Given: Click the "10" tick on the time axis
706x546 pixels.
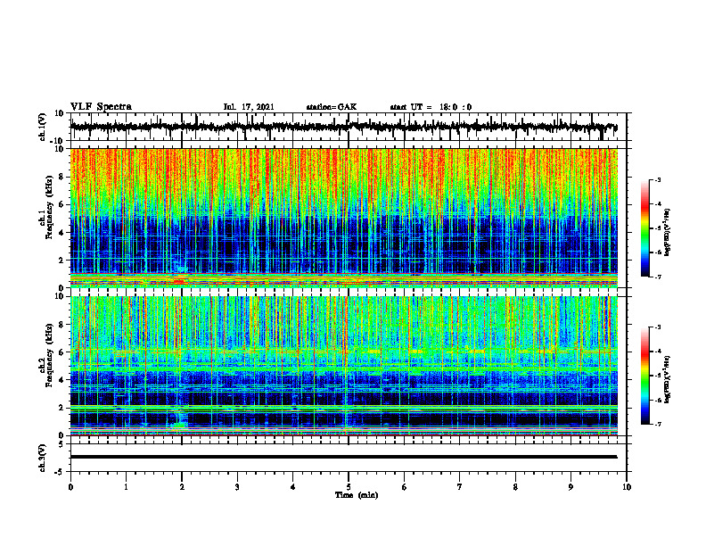Looking at the screenshot, I should (627, 487).
